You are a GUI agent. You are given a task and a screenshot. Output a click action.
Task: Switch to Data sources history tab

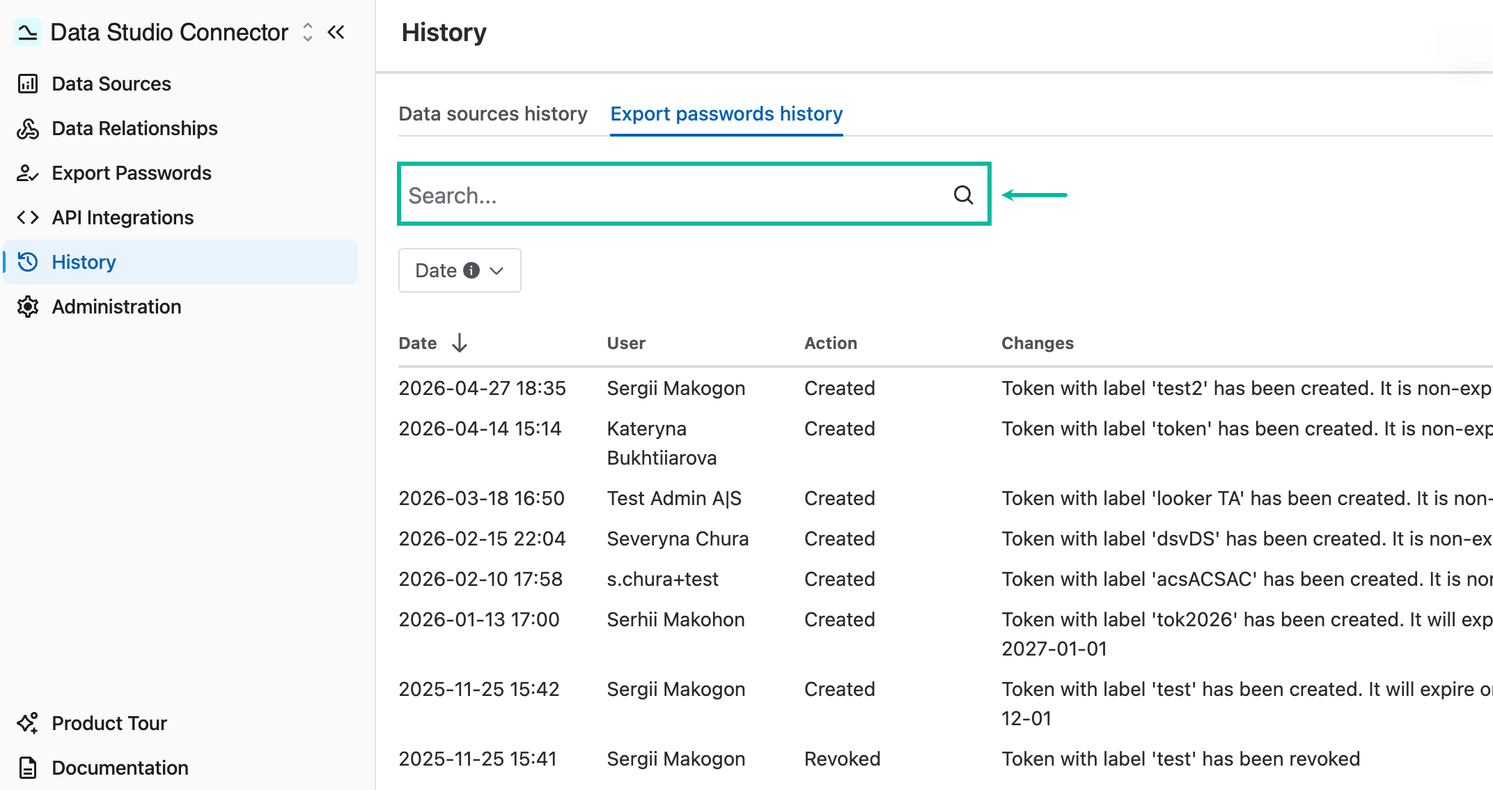[493, 114]
